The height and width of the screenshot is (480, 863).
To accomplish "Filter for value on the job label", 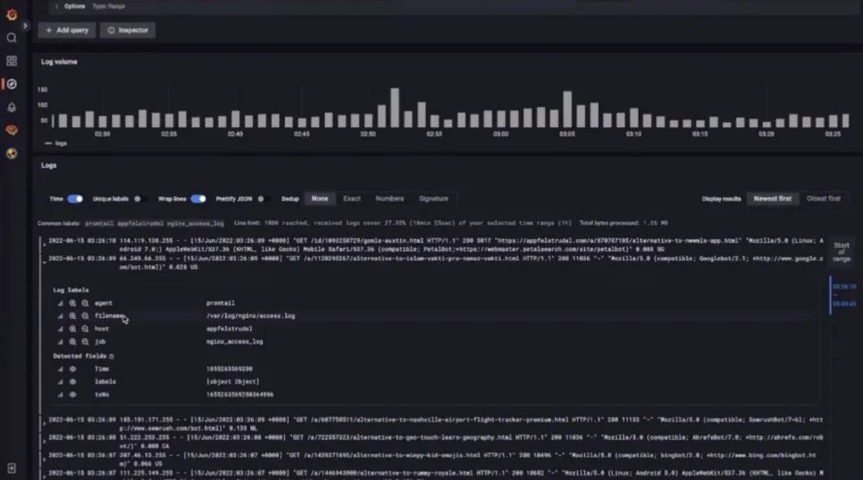I will [73, 342].
